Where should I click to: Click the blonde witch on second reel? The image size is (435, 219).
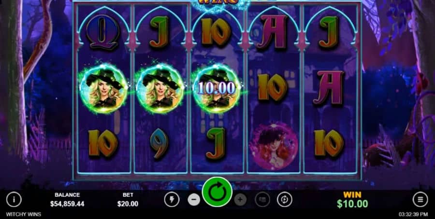(x=160, y=89)
